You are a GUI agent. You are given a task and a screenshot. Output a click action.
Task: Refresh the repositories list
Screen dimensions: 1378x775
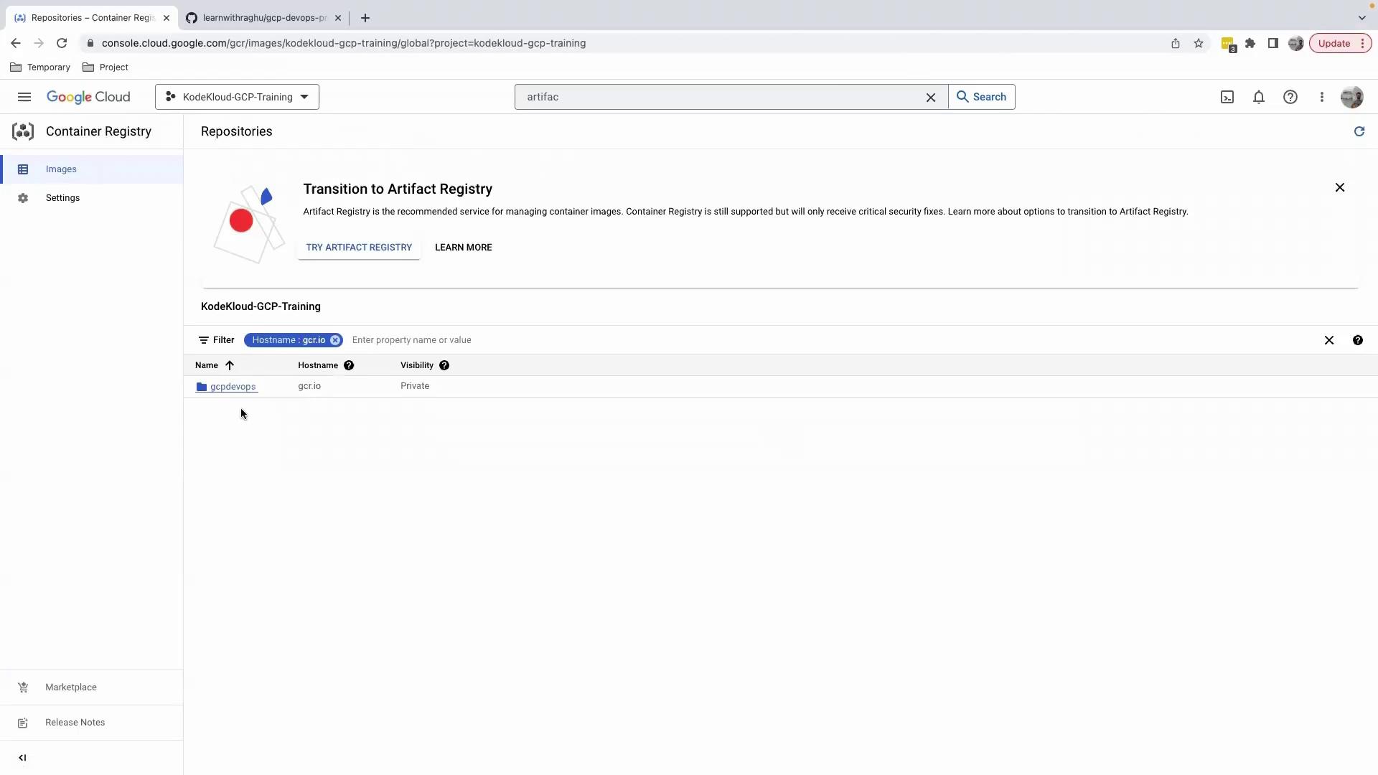point(1359,131)
